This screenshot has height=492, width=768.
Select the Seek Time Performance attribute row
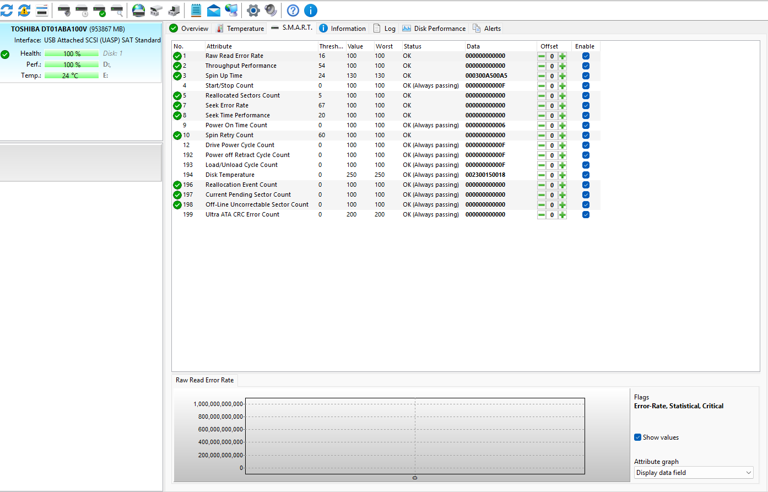[x=386, y=116]
